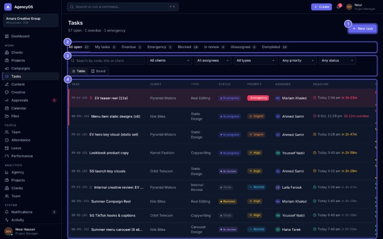Image resolution: width=383 pixels, height=239 pixels.
Task: Open the Performance gauge icon
Action: pyautogui.click(x=7, y=156)
